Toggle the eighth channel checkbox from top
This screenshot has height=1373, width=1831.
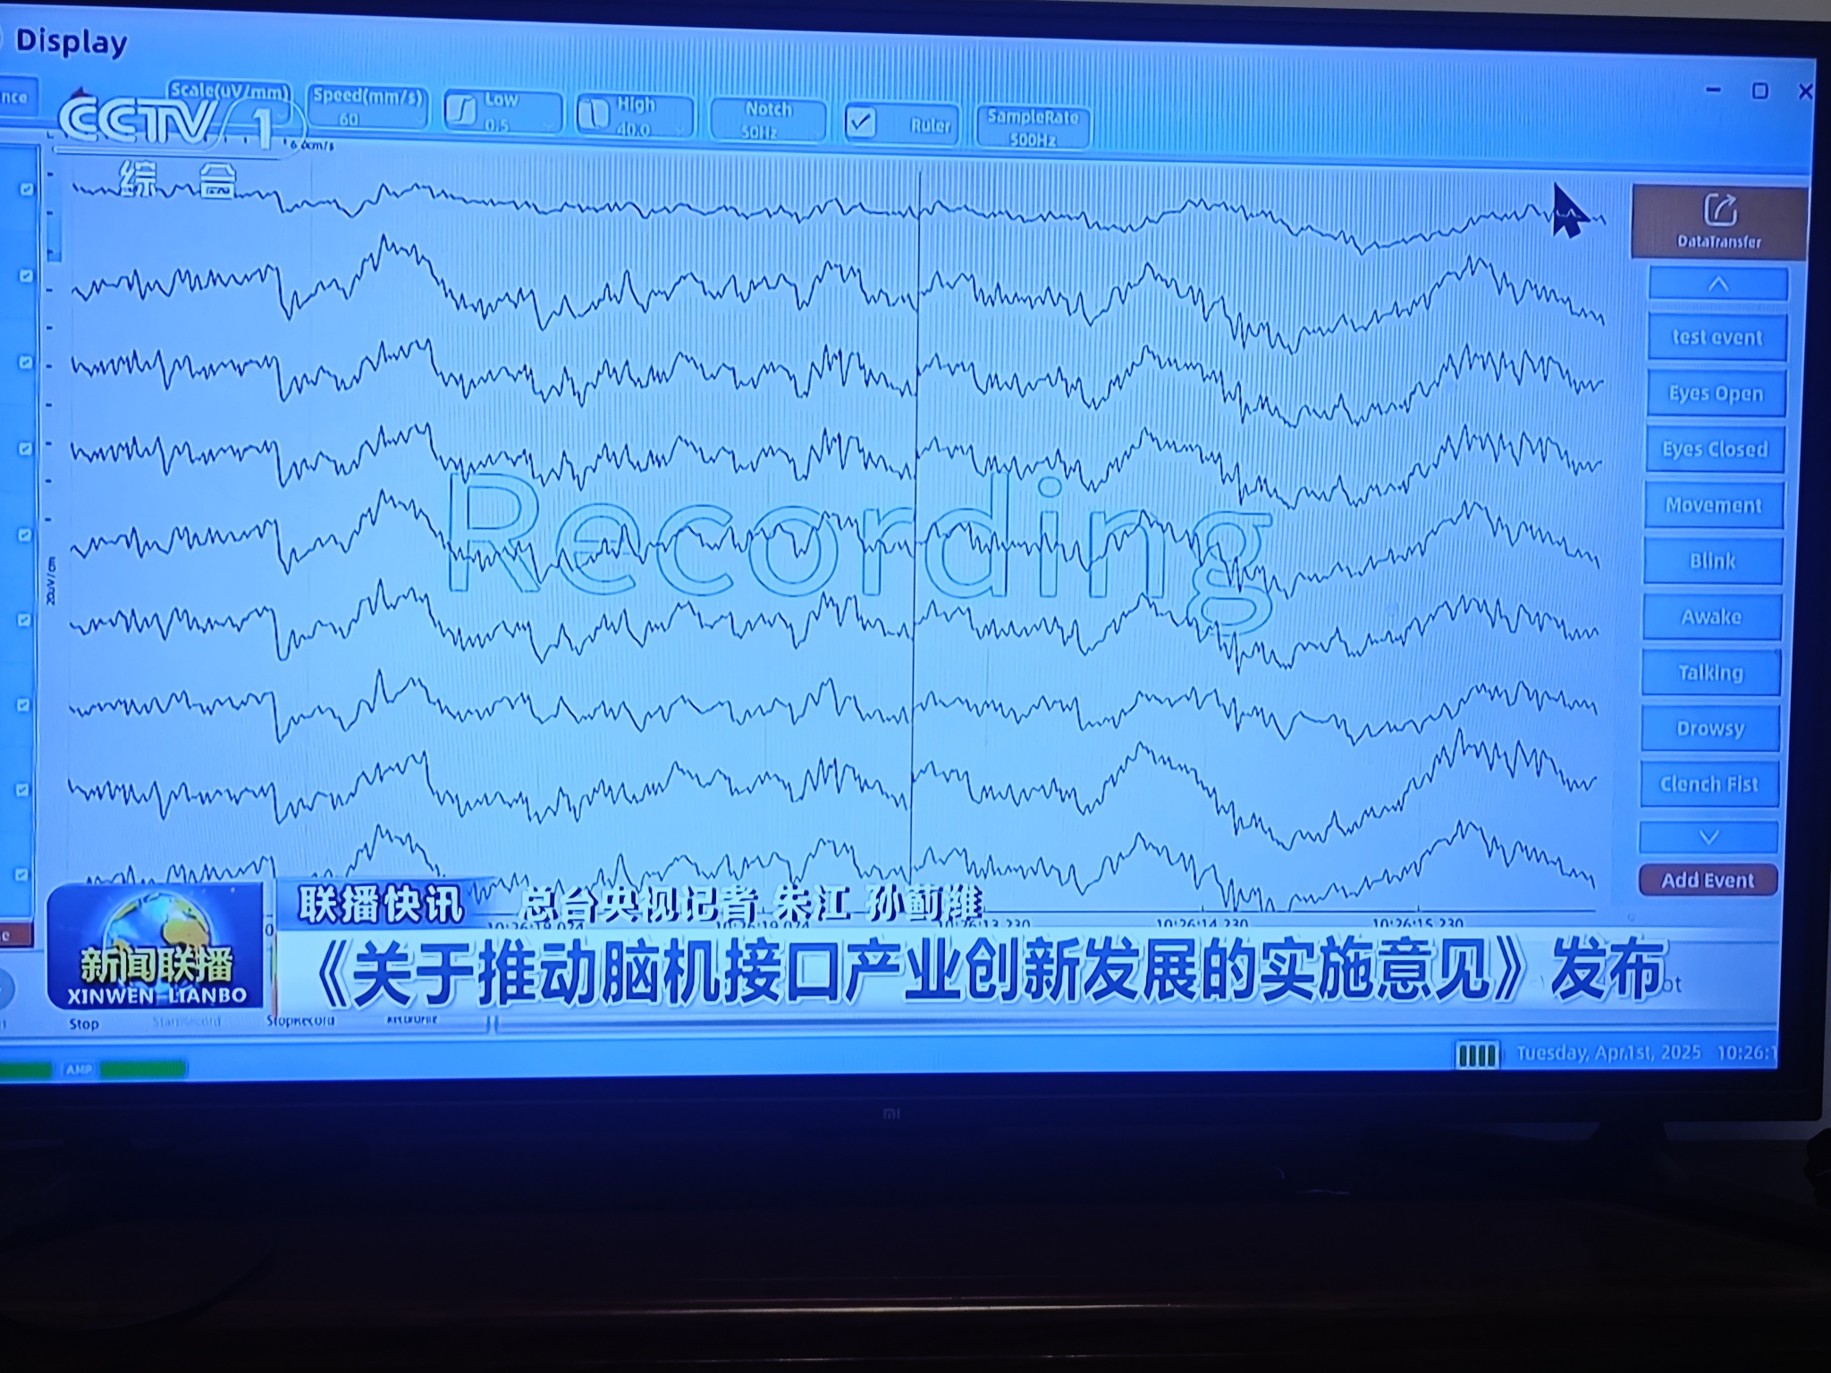[24, 790]
